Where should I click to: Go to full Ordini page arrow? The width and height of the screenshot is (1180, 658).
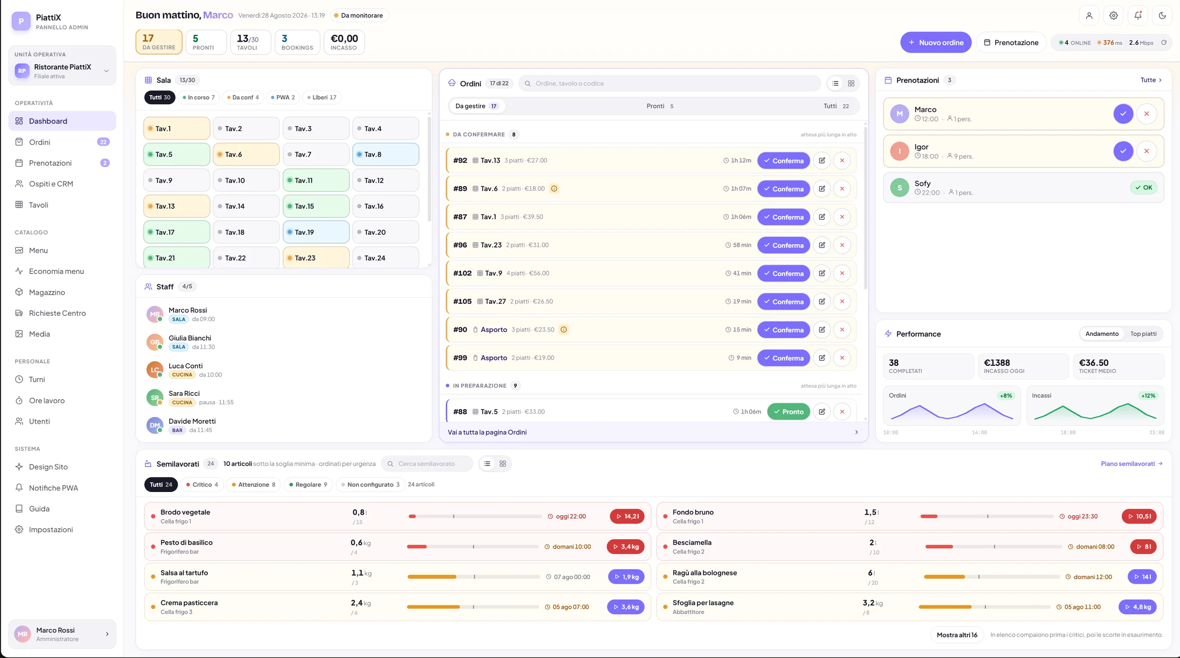[x=653, y=432]
